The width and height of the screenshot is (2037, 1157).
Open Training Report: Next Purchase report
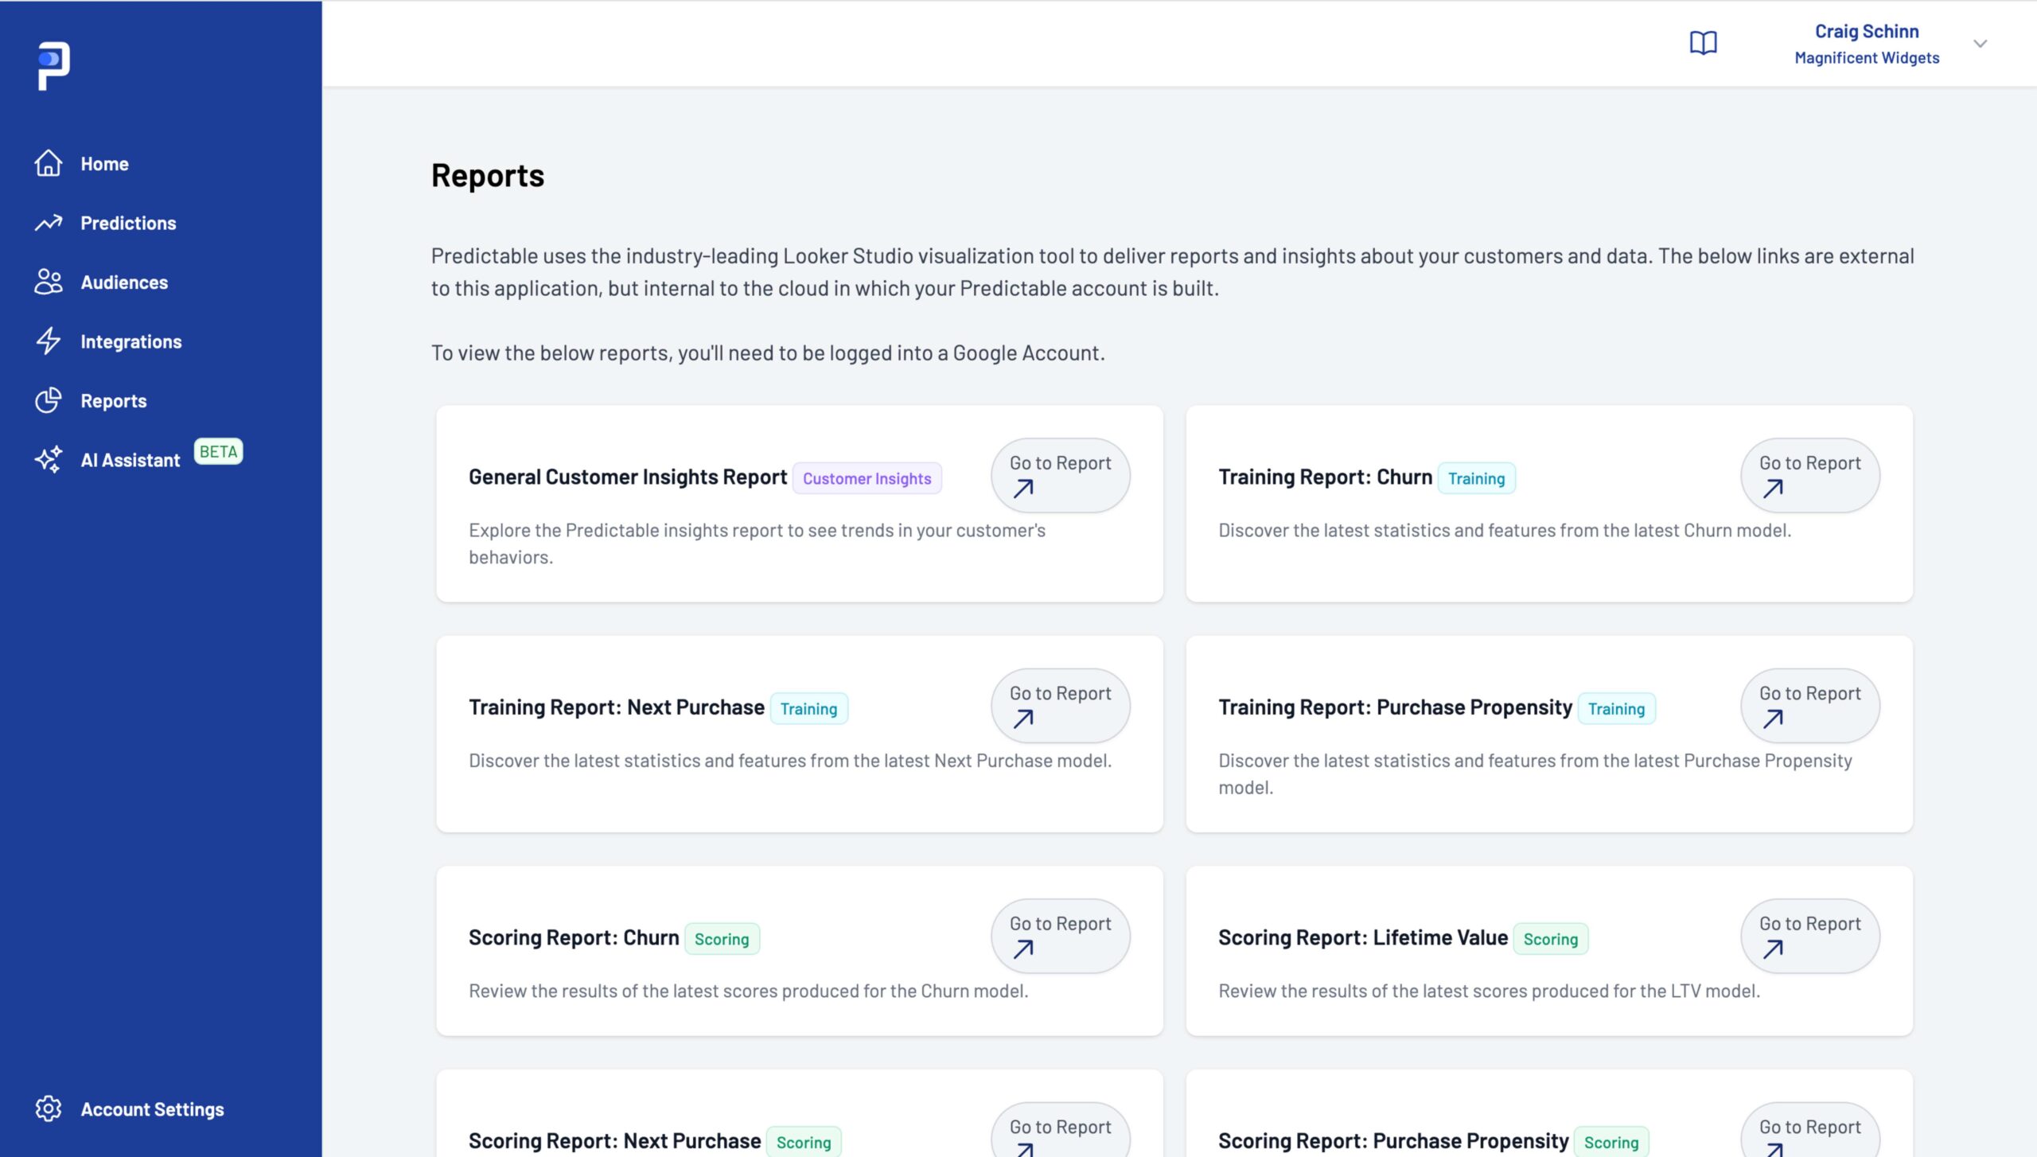[1060, 705]
